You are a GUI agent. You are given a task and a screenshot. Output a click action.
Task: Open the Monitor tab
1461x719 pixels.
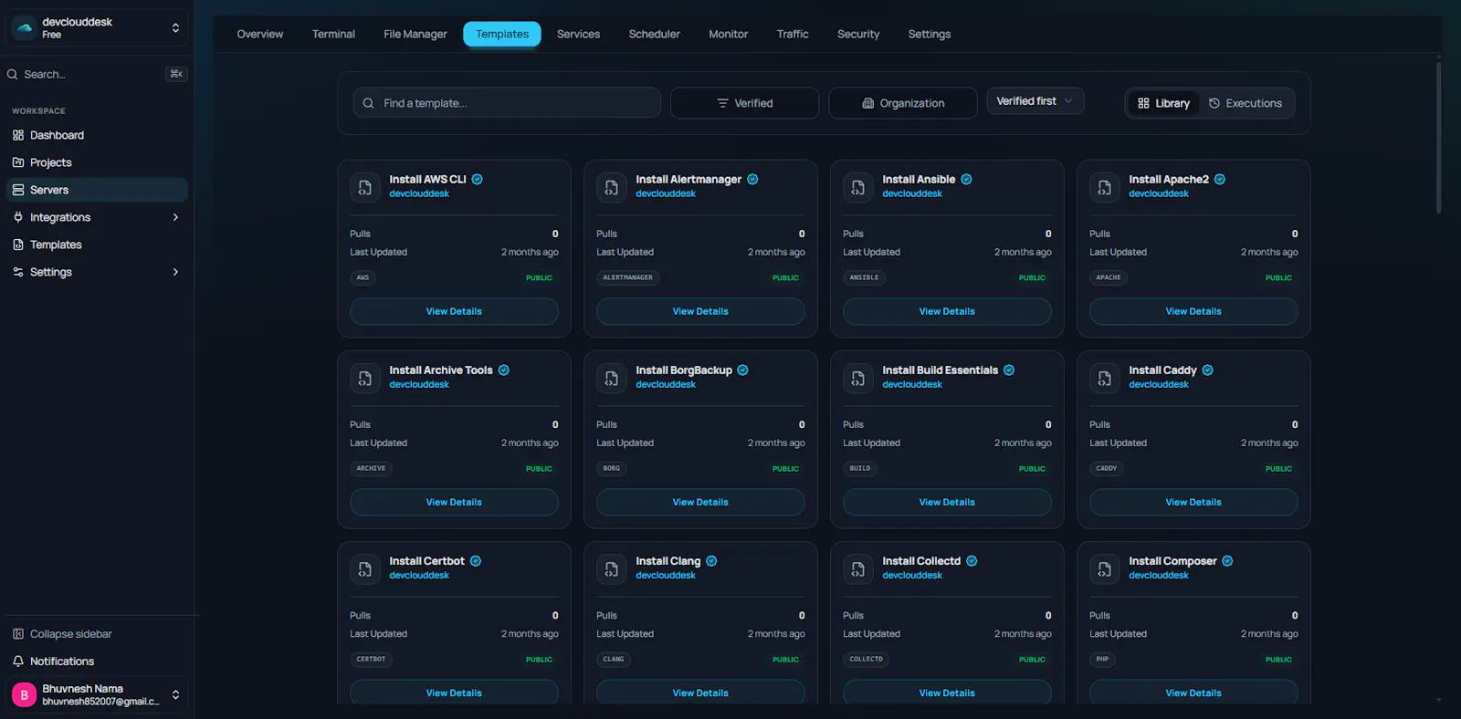click(729, 34)
